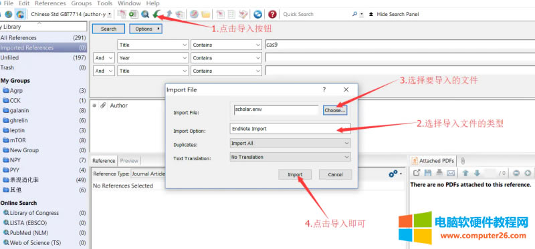The width and height of the screenshot is (535, 249).
Task: Select the mTOR group in My Groups
Action: pyautogui.click(x=18, y=140)
